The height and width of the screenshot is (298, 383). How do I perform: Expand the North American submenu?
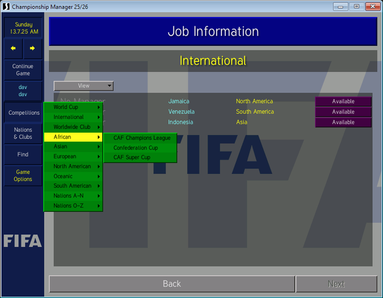pos(73,167)
